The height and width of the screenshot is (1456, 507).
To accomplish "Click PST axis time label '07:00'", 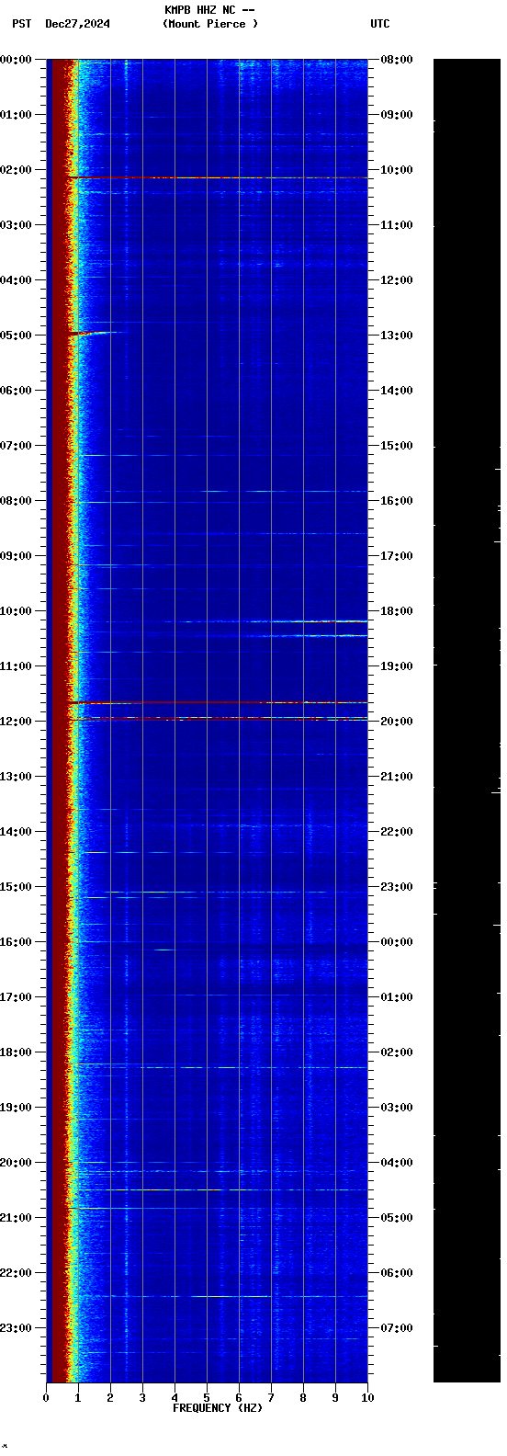I will point(17,446).
